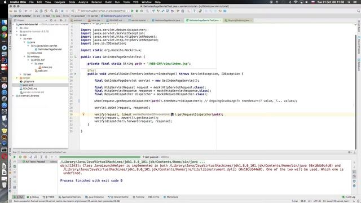361x203 pixels.
Task: Expand the target folder in project tree
Action: 17,78
